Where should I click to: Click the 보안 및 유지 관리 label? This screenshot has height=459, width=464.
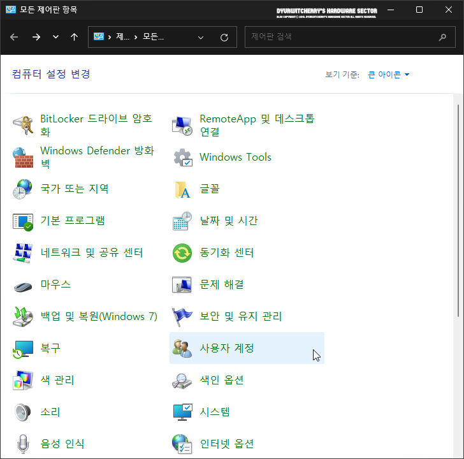click(x=240, y=316)
